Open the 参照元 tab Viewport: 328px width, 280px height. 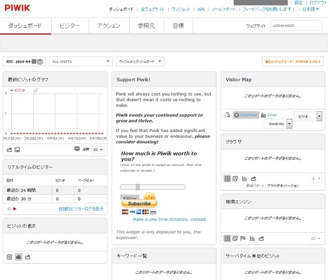coord(147,26)
